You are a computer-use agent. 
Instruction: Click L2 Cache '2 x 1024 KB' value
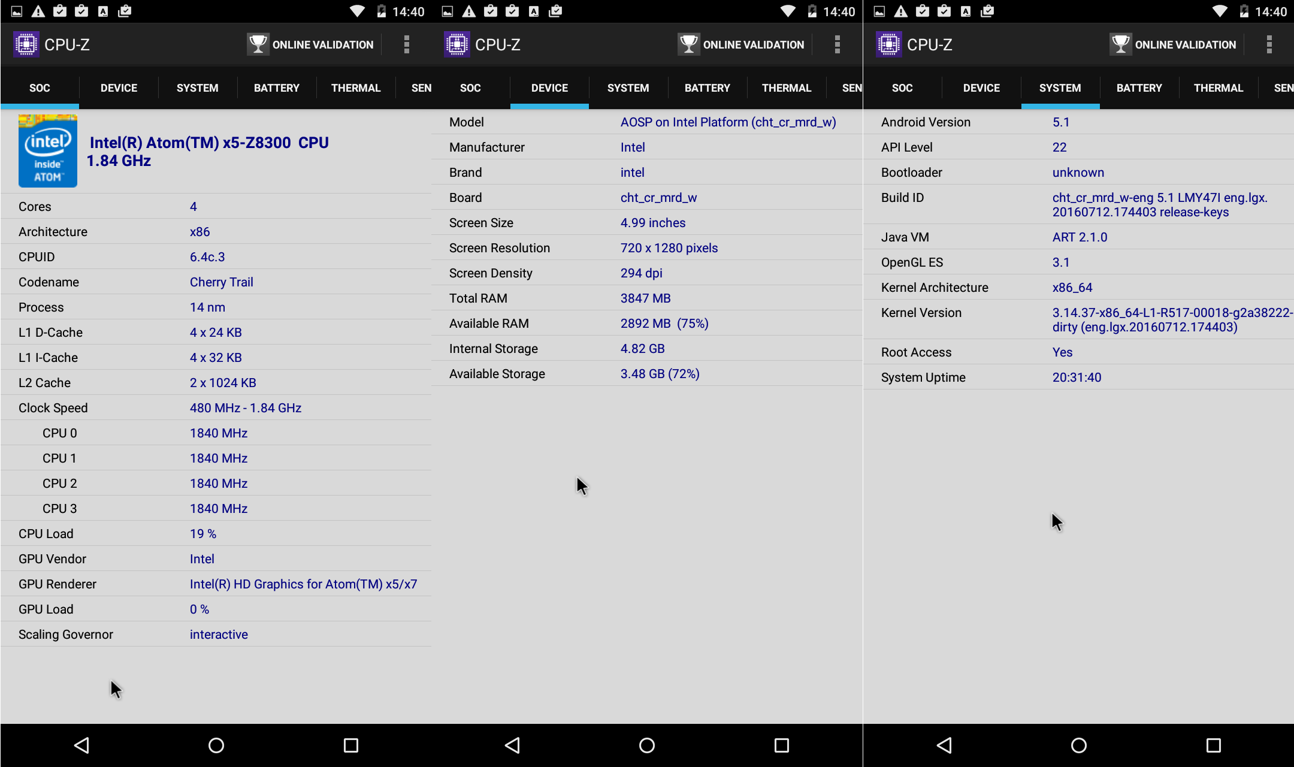223,383
